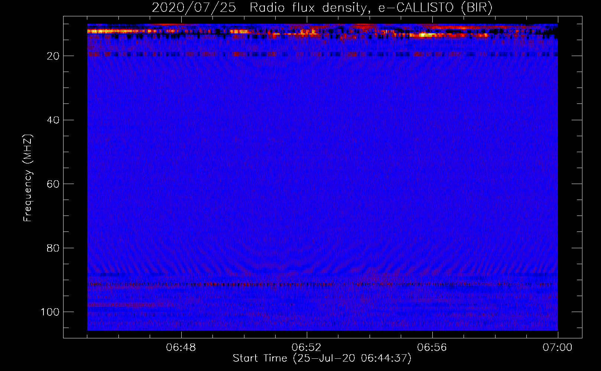
Task: Click the 'Start Time (25-Jul-20 06:44:37)' label
Action: tap(322, 358)
